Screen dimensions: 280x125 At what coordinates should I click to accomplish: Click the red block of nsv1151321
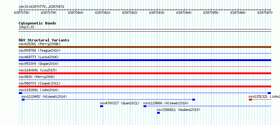tap(250, 100)
